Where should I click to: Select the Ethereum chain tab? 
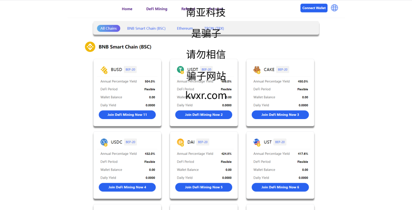click(185, 29)
